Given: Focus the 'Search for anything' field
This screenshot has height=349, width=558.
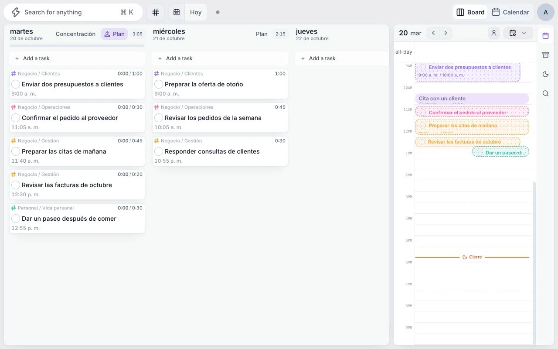Looking at the screenshot, I should pyautogui.click(x=73, y=12).
